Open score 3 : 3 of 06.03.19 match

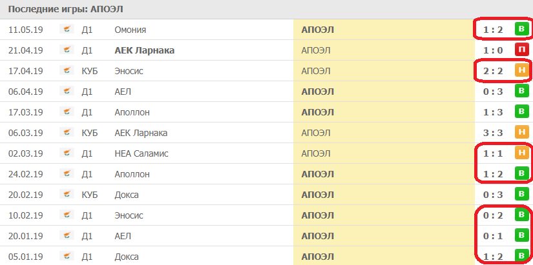tap(492, 133)
